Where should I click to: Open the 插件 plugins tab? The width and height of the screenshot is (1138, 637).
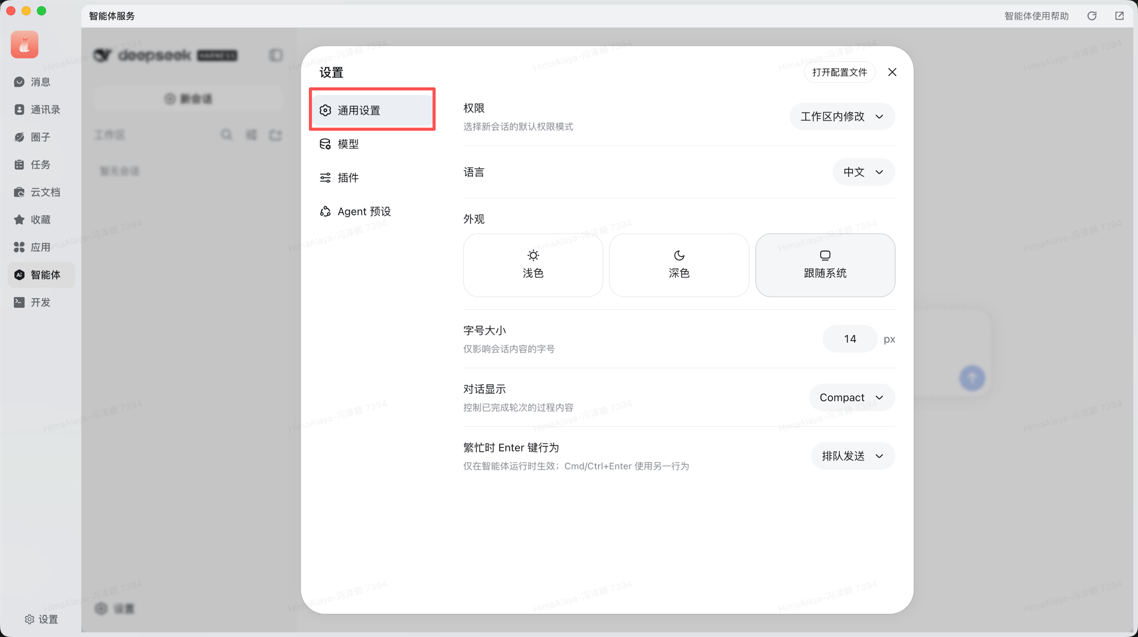372,177
